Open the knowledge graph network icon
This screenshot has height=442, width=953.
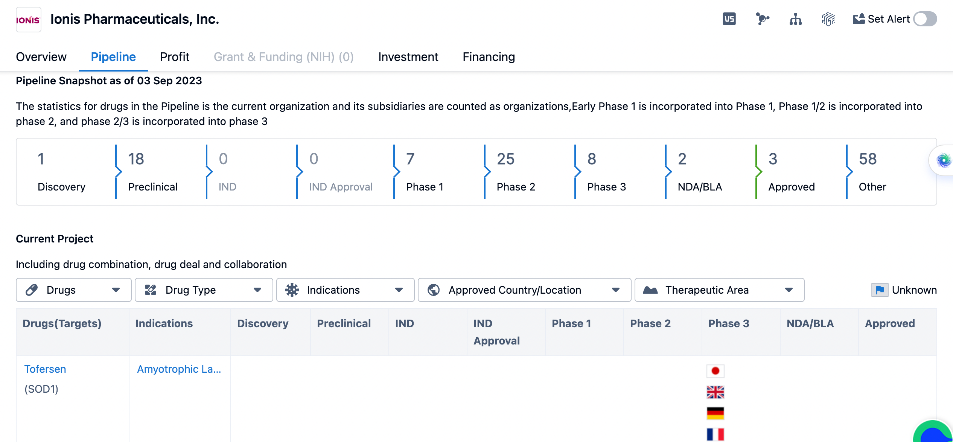click(x=762, y=19)
